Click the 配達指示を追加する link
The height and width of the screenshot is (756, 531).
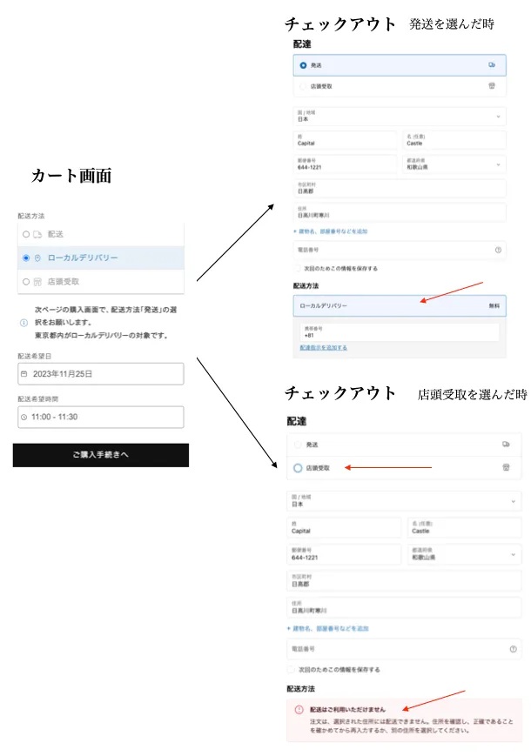point(323,347)
